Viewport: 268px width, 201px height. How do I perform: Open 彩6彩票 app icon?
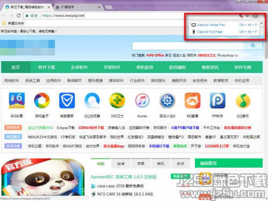pyautogui.click(x=17, y=101)
